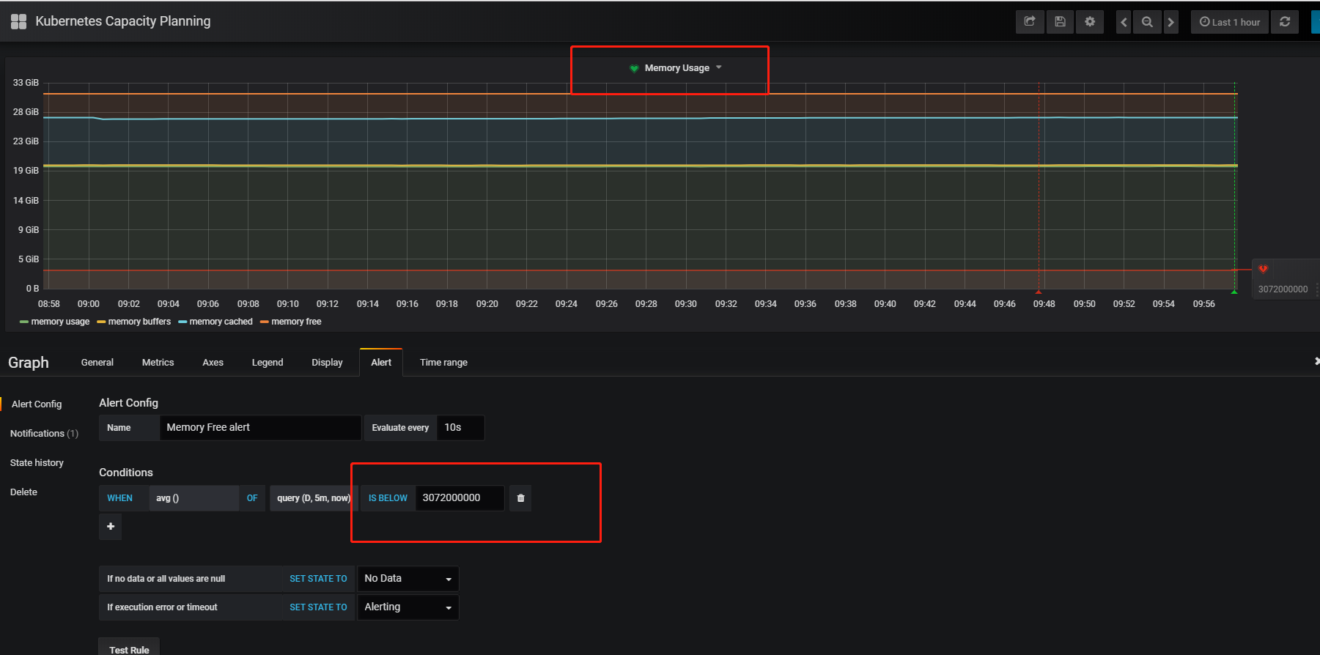Viewport: 1320px width, 655px height.
Task: Shift time range forward with right arrow
Action: click(x=1170, y=22)
